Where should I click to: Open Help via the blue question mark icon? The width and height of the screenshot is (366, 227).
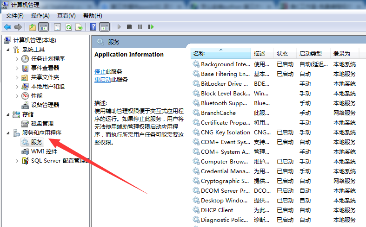(x=93, y=27)
